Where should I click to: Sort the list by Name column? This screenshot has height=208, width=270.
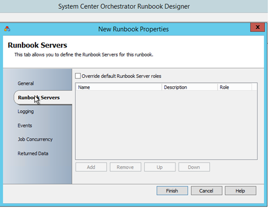(119, 87)
